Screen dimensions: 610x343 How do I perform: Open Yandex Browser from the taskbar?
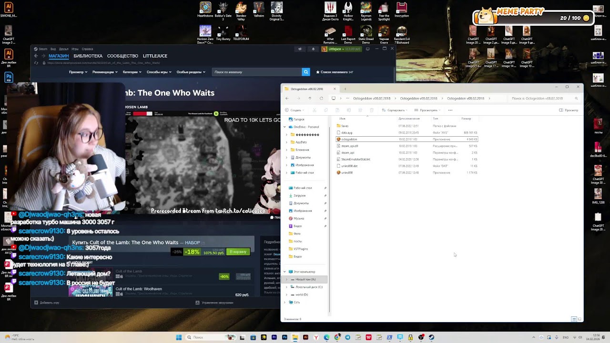point(316,337)
